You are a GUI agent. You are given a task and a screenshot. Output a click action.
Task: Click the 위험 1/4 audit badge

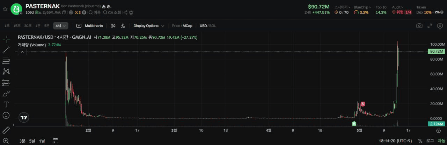(402, 12)
